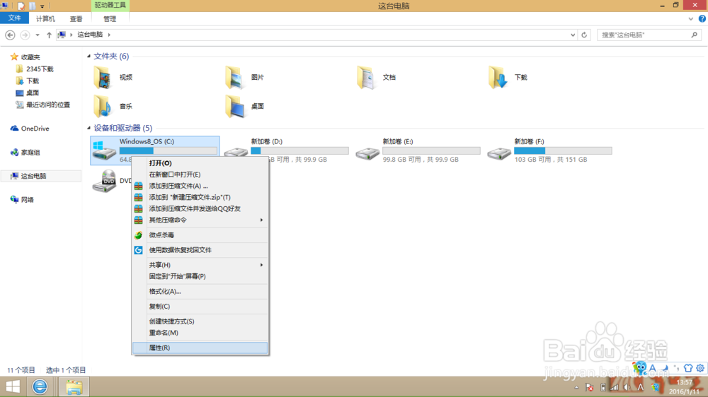
Task: Select the 新加卷 (F:) drive icon
Action: pyautogui.click(x=499, y=153)
